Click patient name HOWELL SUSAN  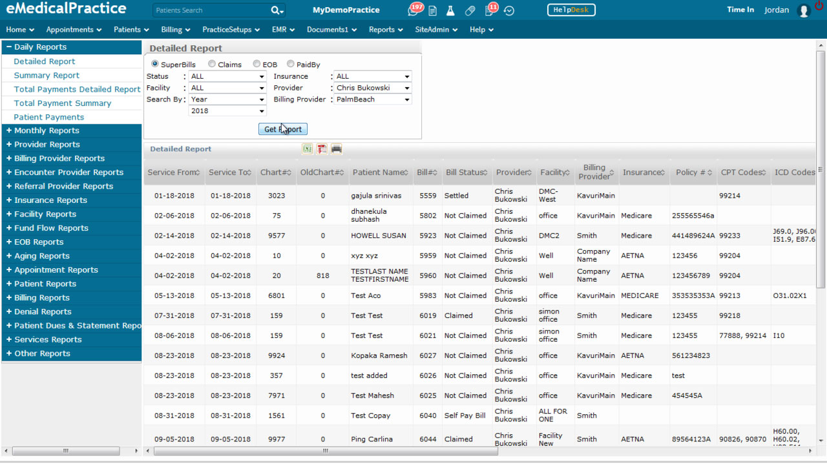pos(379,236)
